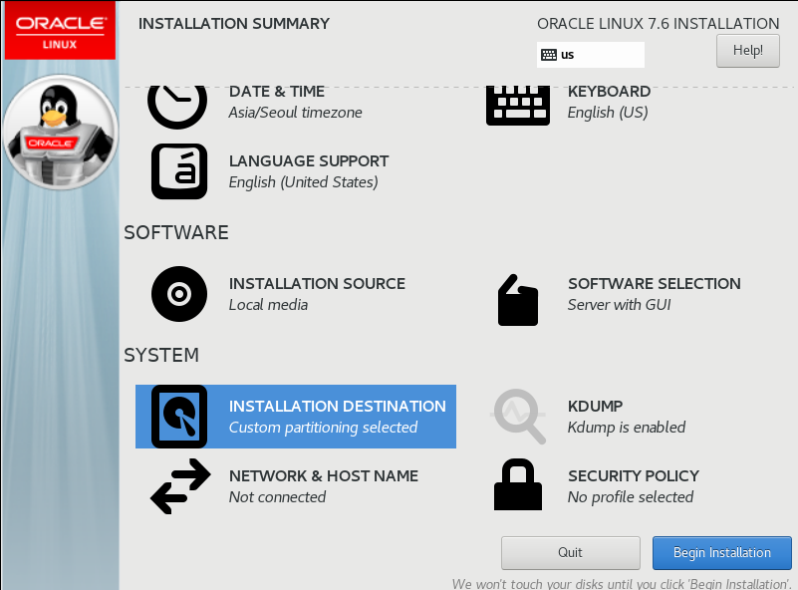Click the Oracle Linux logo

click(x=60, y=30)
